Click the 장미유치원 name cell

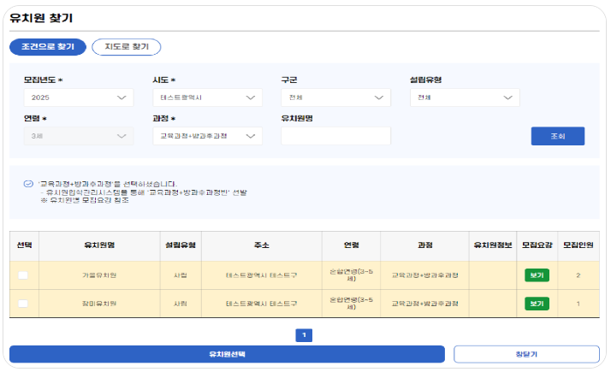click(x=99, y=304)
